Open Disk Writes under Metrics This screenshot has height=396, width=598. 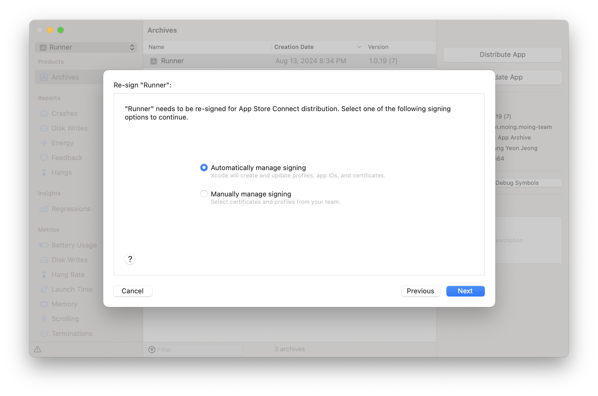click(69, 260)
